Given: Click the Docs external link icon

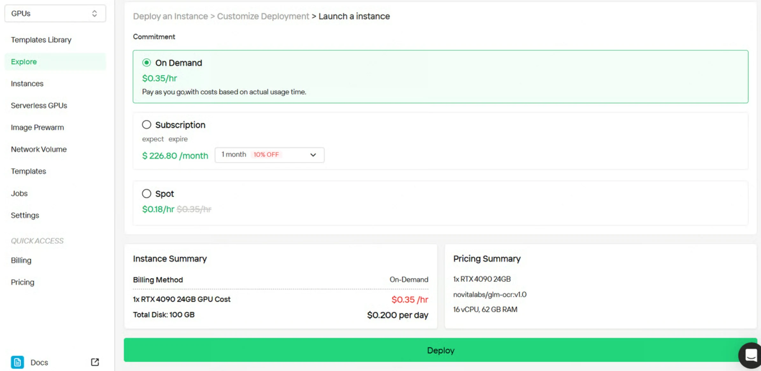Looking at the screenshot, I should click(95, 362).
